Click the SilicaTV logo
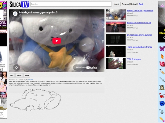This screenshot has height=123, width=165. click(19, 4)
